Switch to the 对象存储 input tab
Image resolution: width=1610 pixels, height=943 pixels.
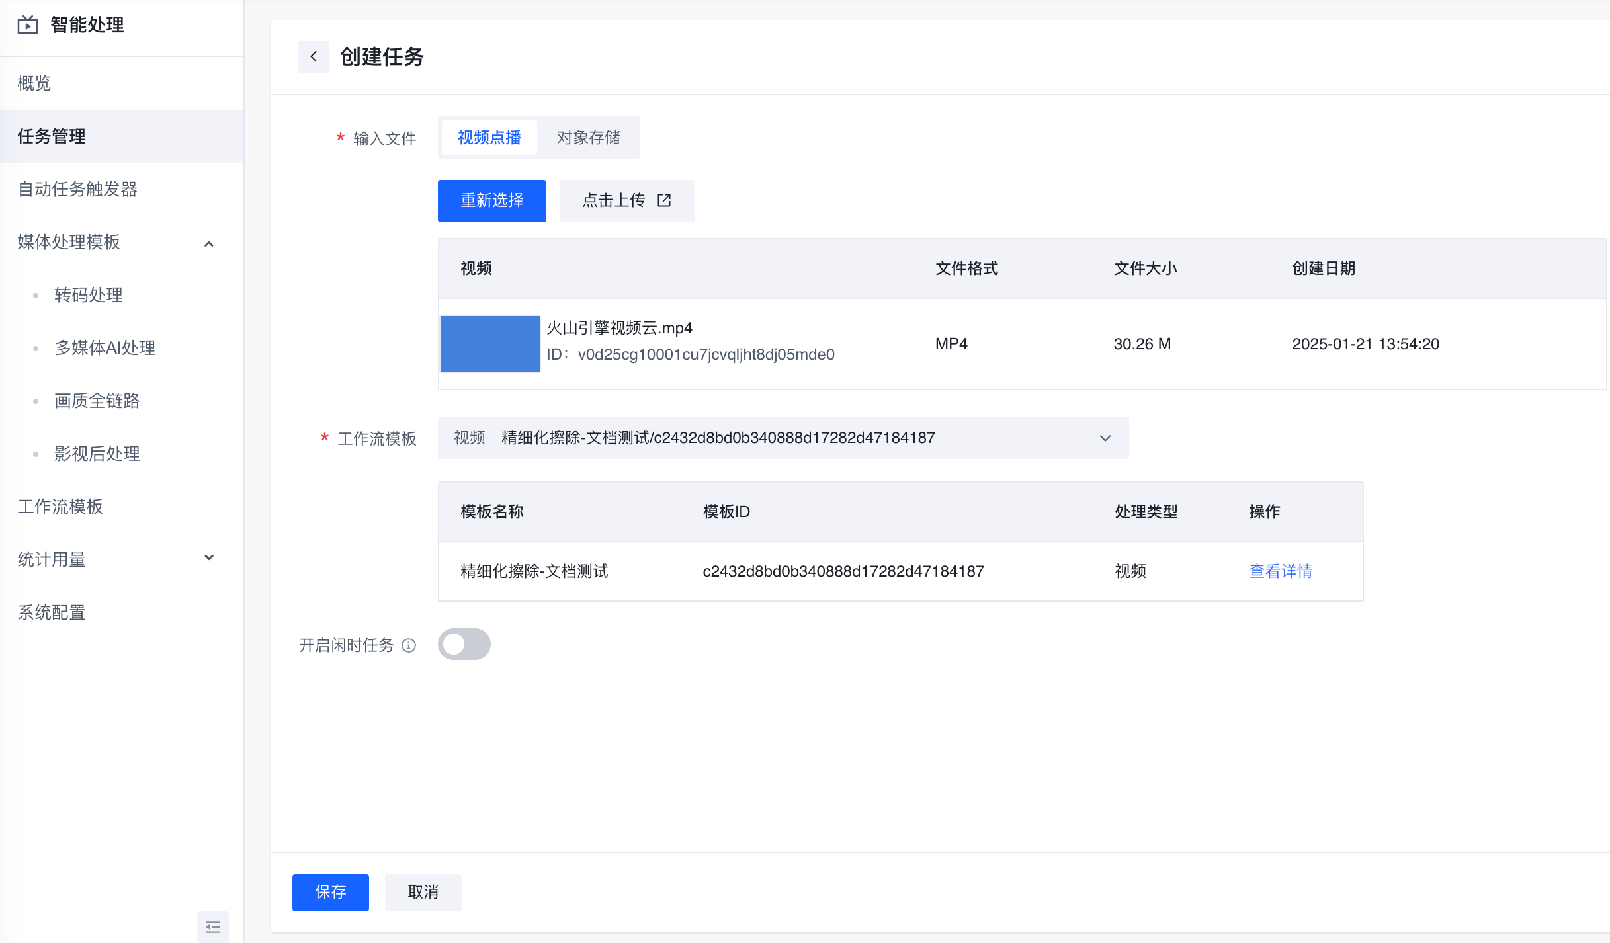coord(589,138)
